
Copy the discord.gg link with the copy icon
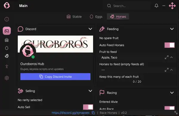coord(93,113)
